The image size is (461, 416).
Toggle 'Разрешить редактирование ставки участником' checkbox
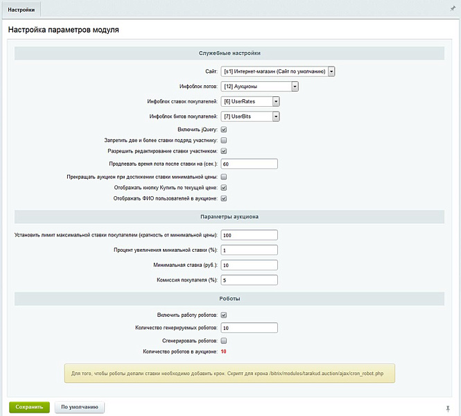(x=224, y=150)
